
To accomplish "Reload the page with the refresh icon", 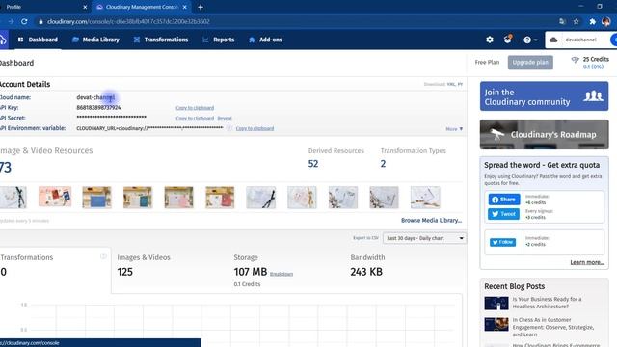I will (x=24, y=21).
